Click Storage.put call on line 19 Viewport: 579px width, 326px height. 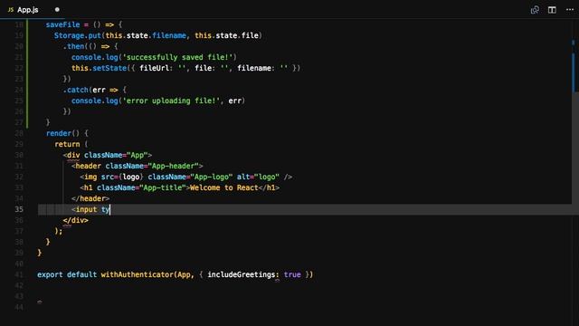click(x=78, y=35)
